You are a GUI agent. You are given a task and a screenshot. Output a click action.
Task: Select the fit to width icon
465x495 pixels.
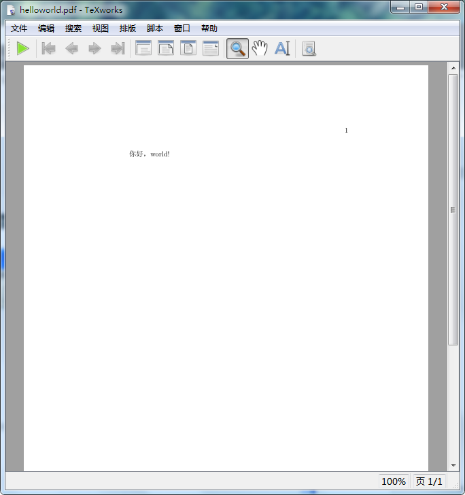(166, 48)
